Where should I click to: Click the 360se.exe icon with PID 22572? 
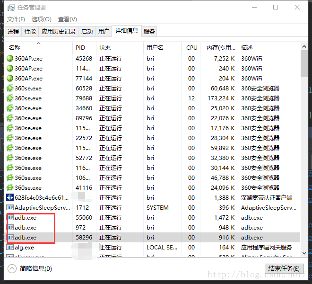(10, 138)
